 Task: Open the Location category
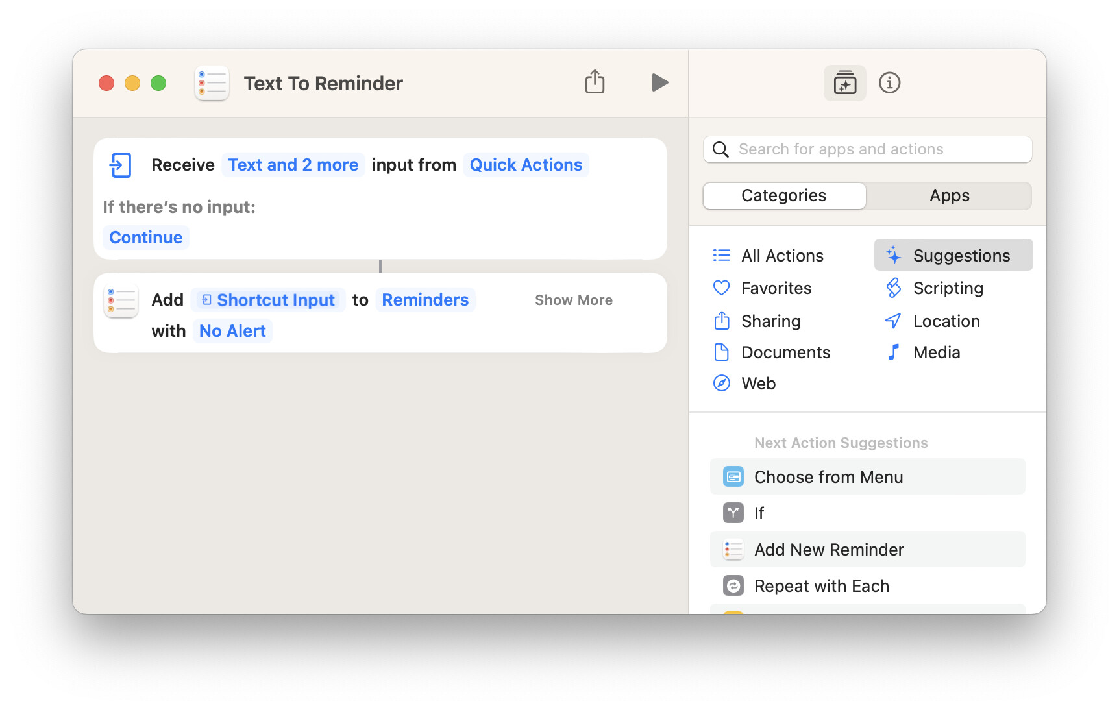coord(946,321)
